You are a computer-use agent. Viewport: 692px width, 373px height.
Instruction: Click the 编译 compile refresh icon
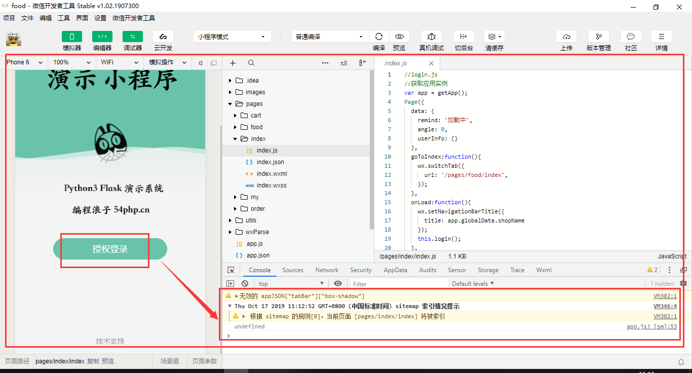[379, 36]
